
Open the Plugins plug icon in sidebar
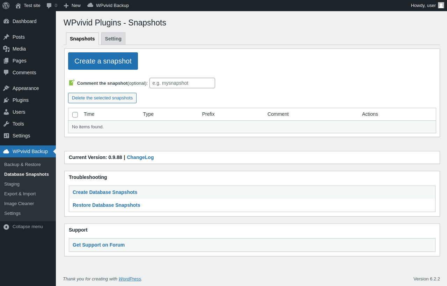[x=6, y=100]
